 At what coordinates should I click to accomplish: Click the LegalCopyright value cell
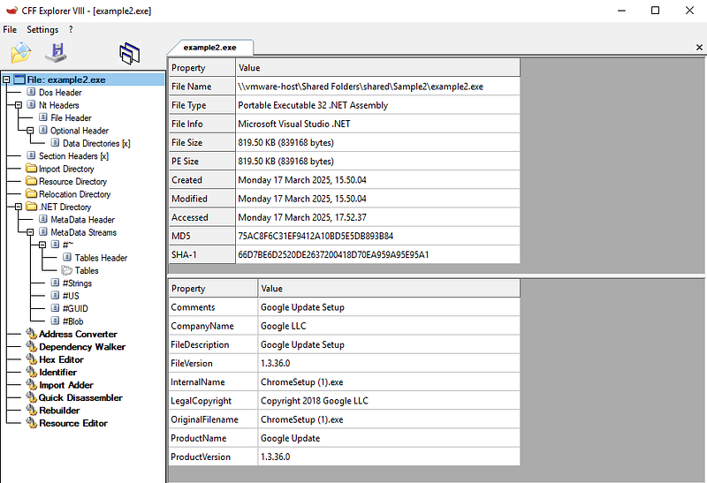point(389,401)
